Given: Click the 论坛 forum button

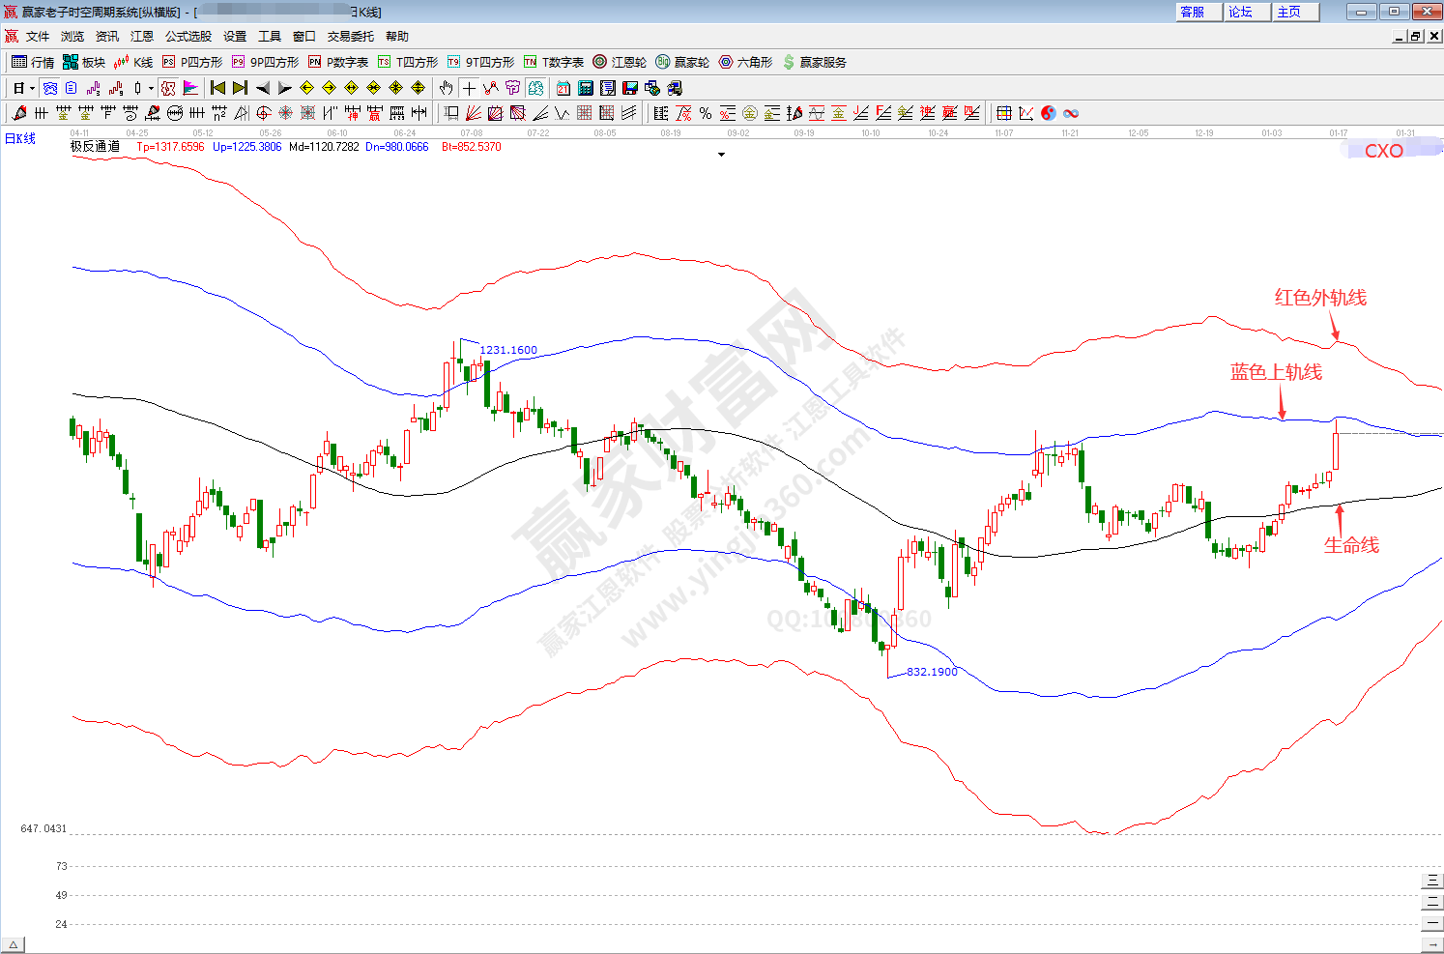Looking at the screenshot, I should click(1241, 12).
